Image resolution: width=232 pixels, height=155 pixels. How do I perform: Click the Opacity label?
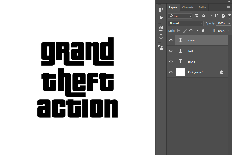[x=210, y=23]
